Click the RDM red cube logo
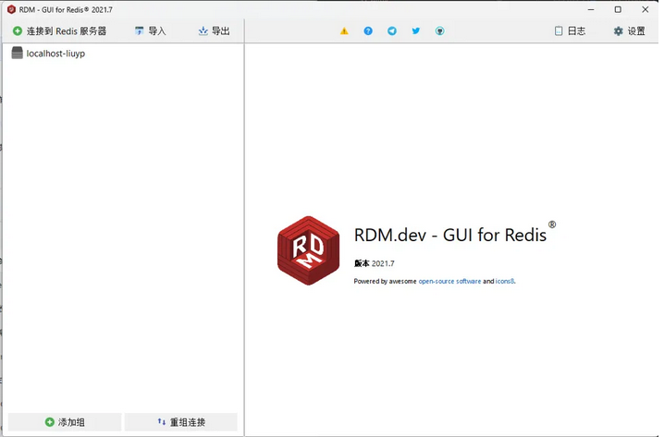The height and width of the screenshot is (437, 664). click(x=308, y=250)
